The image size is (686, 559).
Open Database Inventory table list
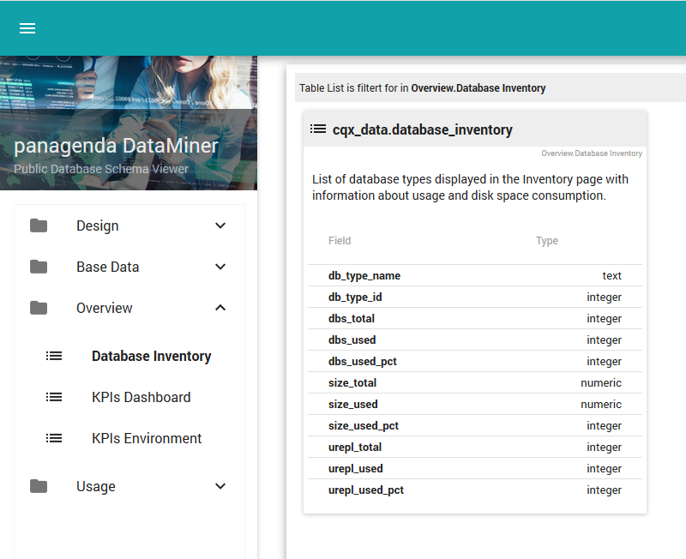tap(152, 356)
